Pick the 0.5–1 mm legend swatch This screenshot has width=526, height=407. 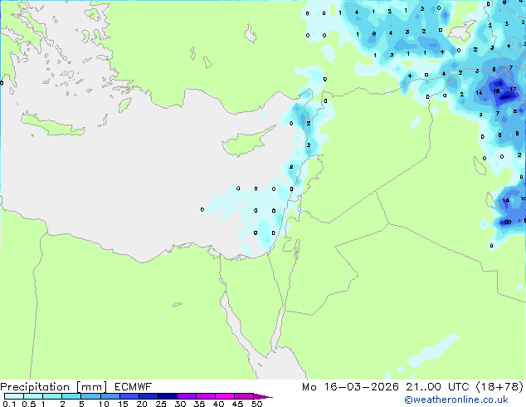(33, 396)
